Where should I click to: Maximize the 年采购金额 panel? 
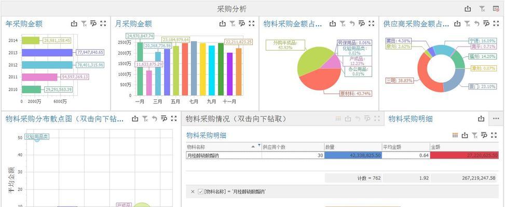pos(103,23)
